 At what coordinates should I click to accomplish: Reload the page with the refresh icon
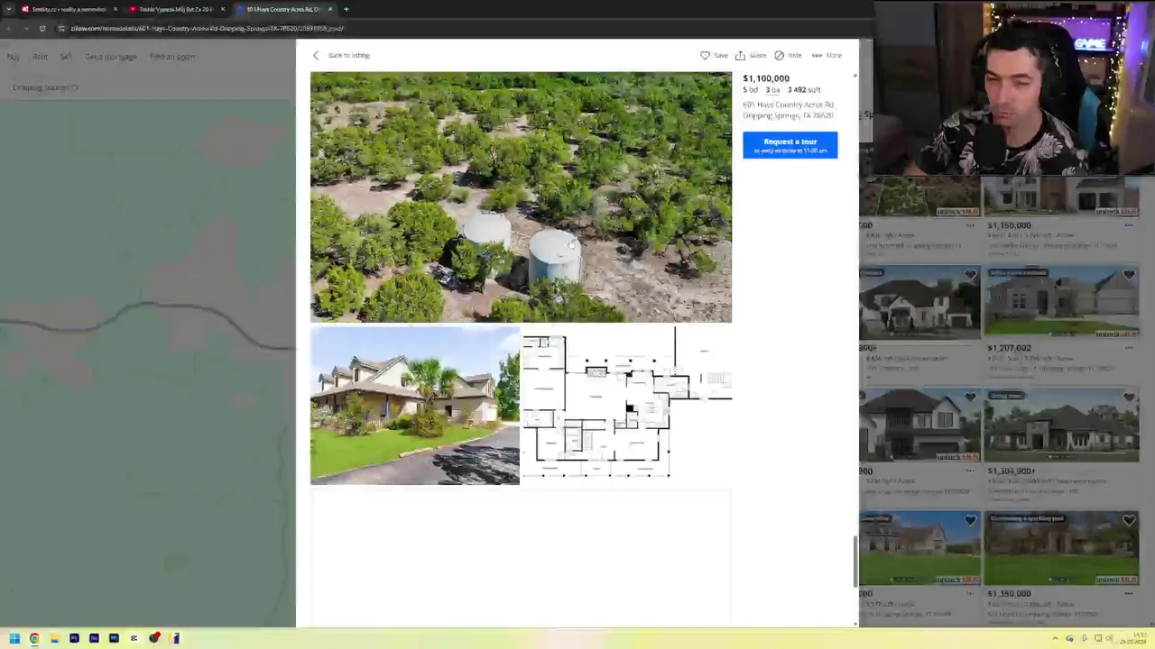(42, 28)
